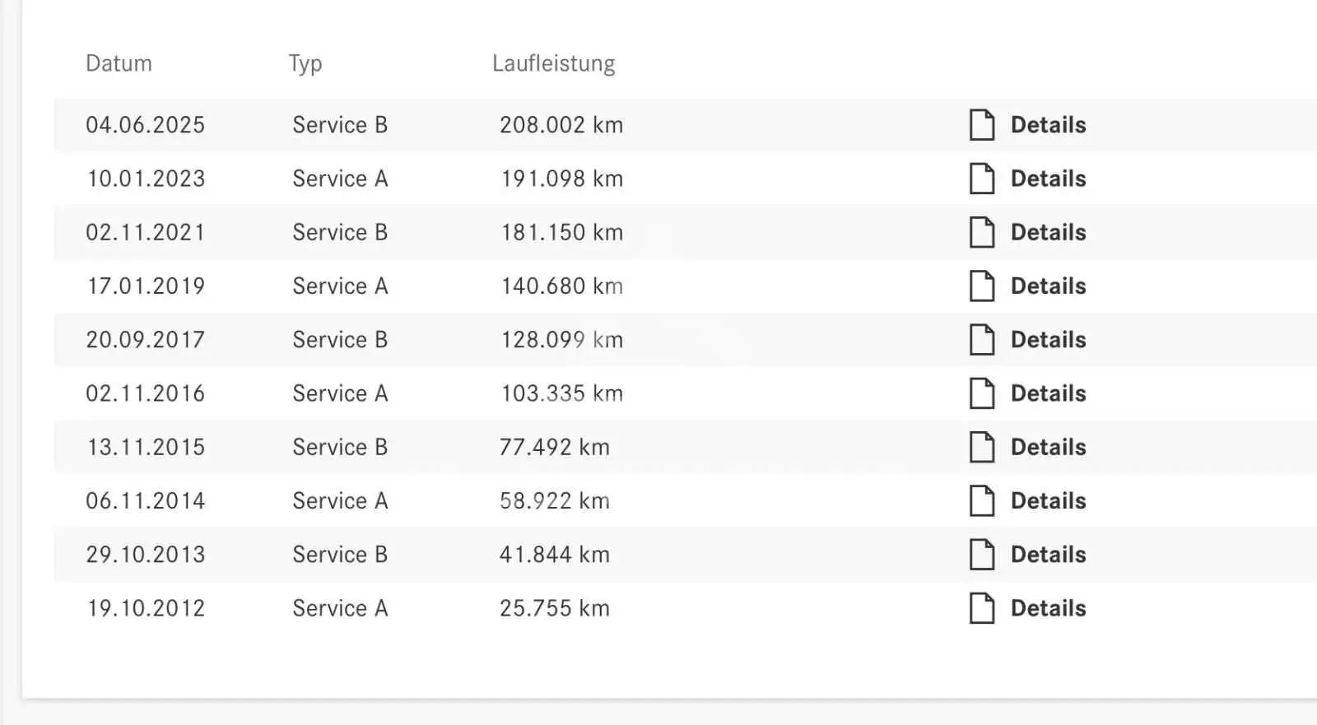Click document icon for 19.10.2012 entry
Screen dimensions: 1317x725
pyautogui.click(x=982, y=608)
